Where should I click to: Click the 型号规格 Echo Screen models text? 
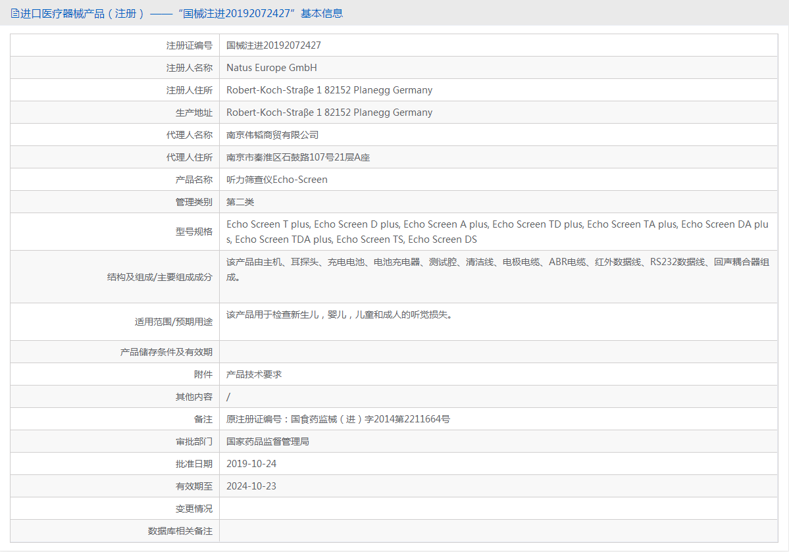[x=497, y=232]
